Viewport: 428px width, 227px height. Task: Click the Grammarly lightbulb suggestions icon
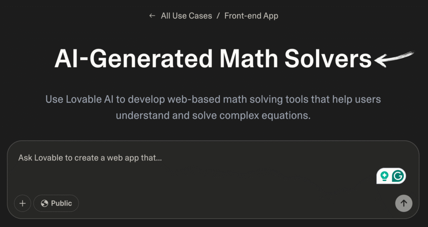[x=385, y=176]
